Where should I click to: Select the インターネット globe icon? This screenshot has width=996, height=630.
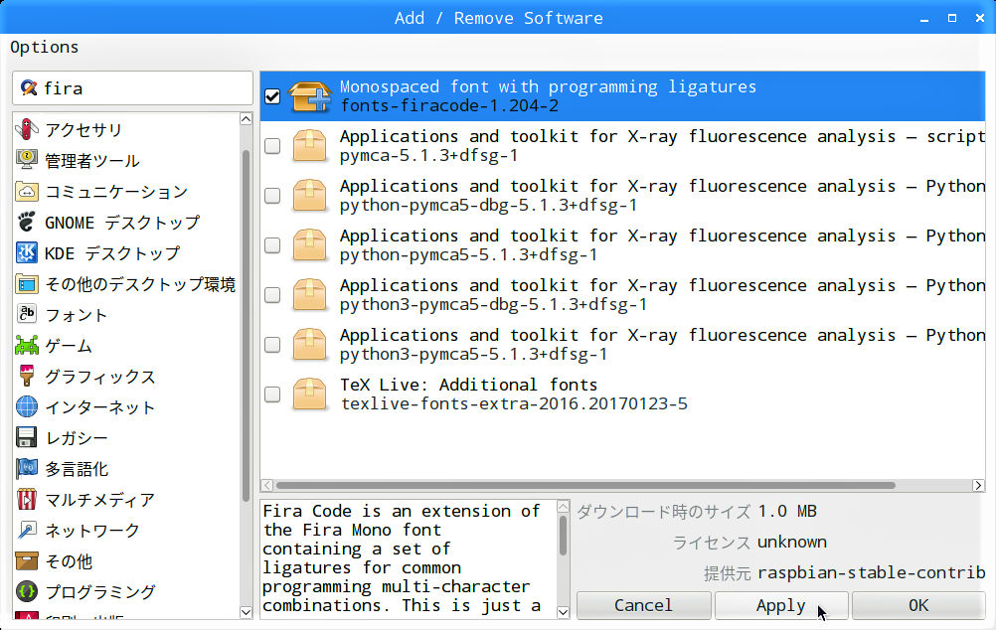pyautogui.click(x=27, y=407)
